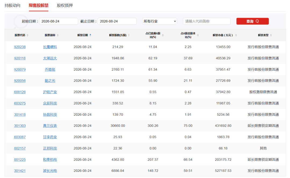This screenshot has width=290, height=178.
Task: Focus the 截止日期 date field
Action: [117, 21]
